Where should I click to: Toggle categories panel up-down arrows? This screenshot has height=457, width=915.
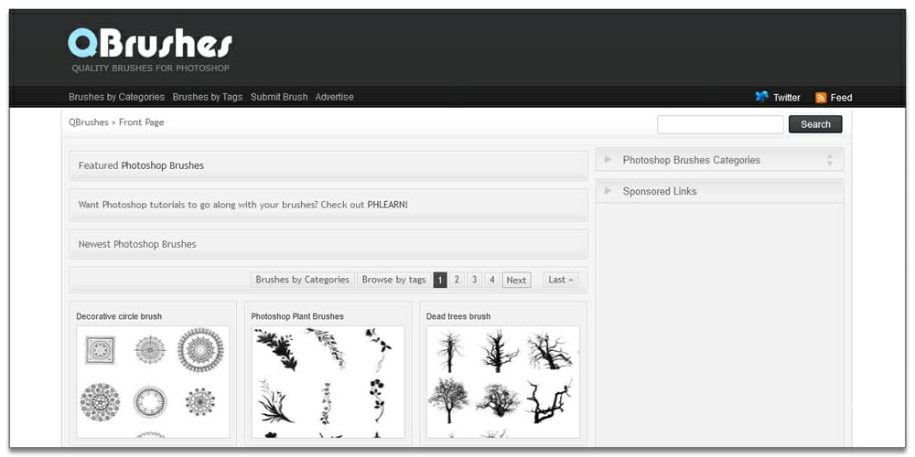click(x=829, y=160)
